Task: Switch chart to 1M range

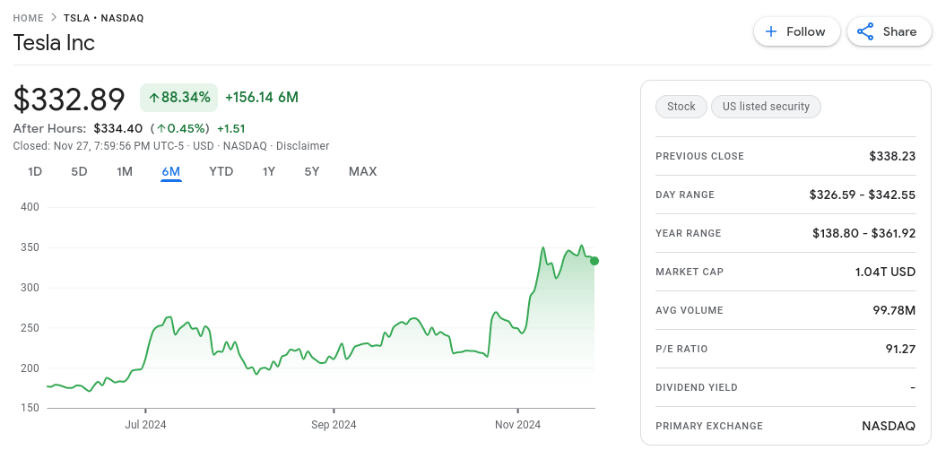Action: tap(125, 171)
